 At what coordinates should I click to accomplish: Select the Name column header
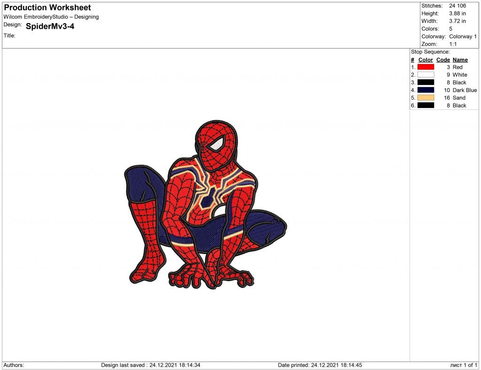459,60
